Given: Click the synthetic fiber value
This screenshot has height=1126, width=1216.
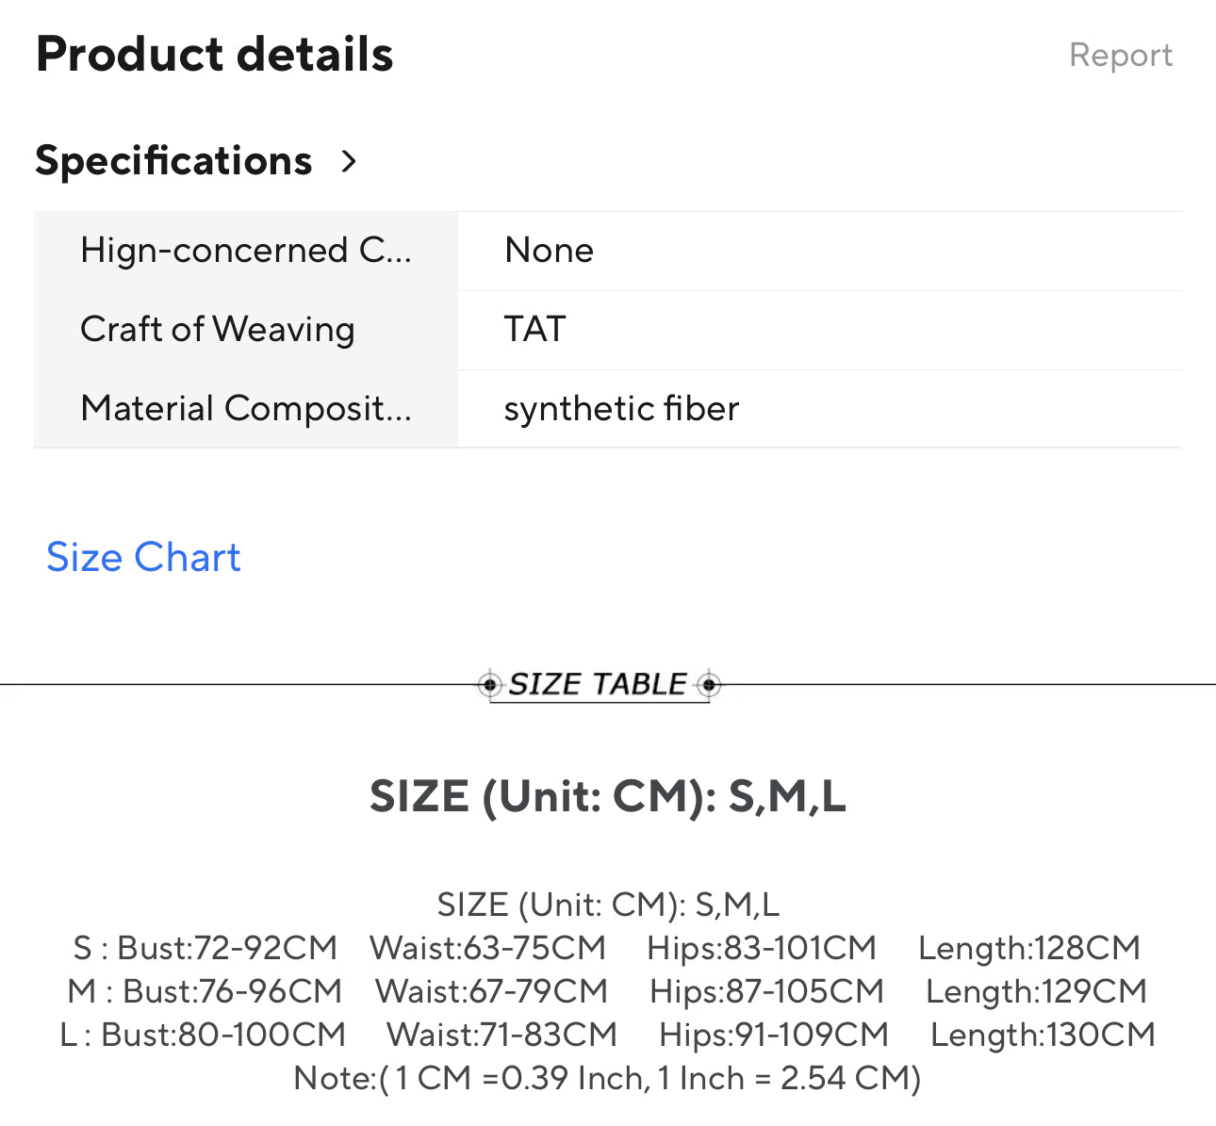Looking at the screenshot, I should (621, 409).
